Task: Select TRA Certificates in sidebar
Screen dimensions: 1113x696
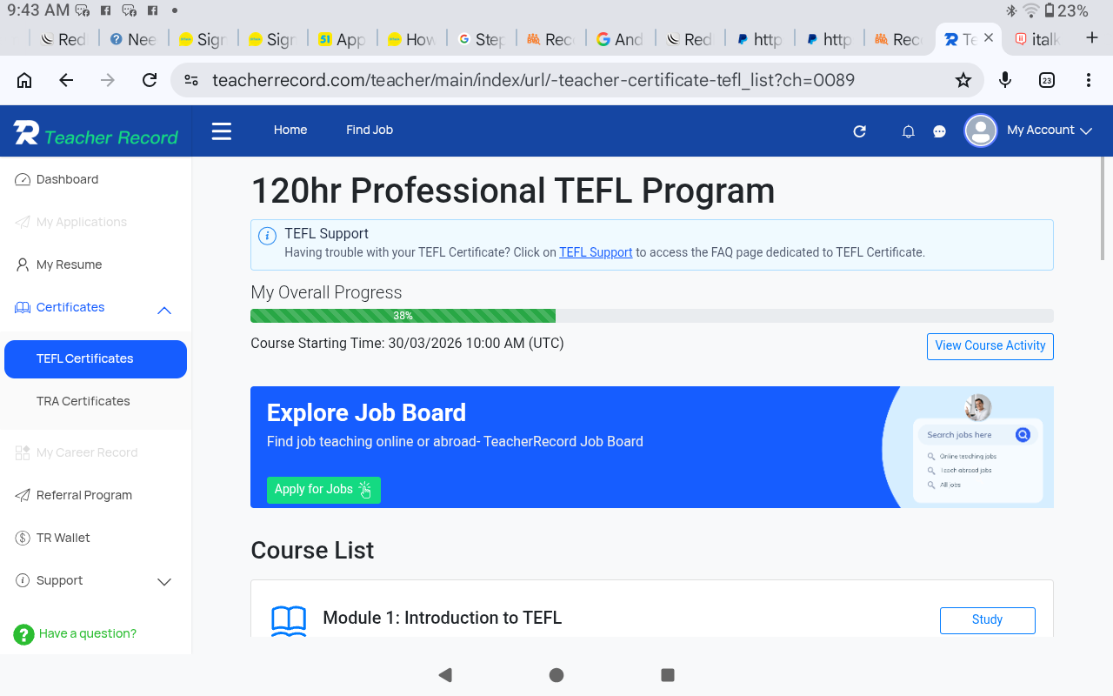Action: [83, 401]
